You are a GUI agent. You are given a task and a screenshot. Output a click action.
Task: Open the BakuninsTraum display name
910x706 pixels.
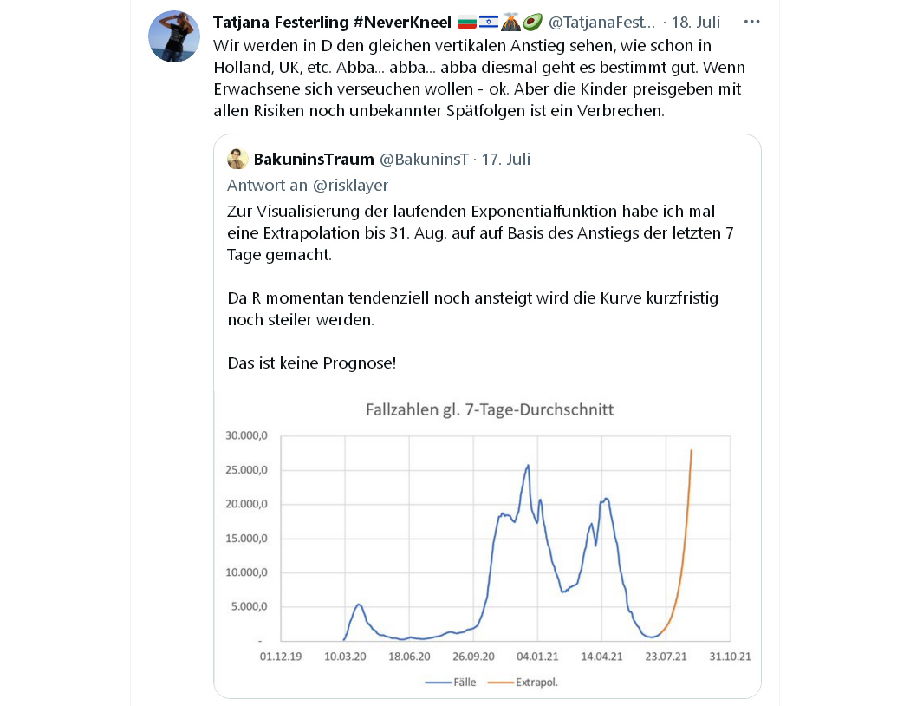click(x=314, y=159)
